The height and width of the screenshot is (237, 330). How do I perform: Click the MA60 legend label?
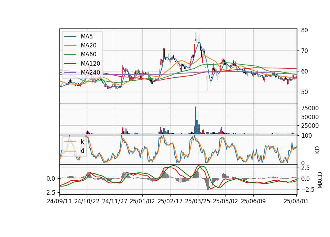88,55
